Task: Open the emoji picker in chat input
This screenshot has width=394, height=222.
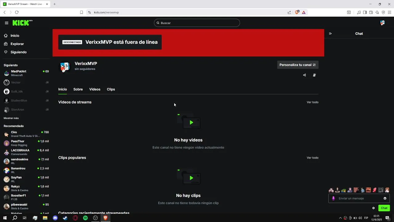Action: point(385,199)
